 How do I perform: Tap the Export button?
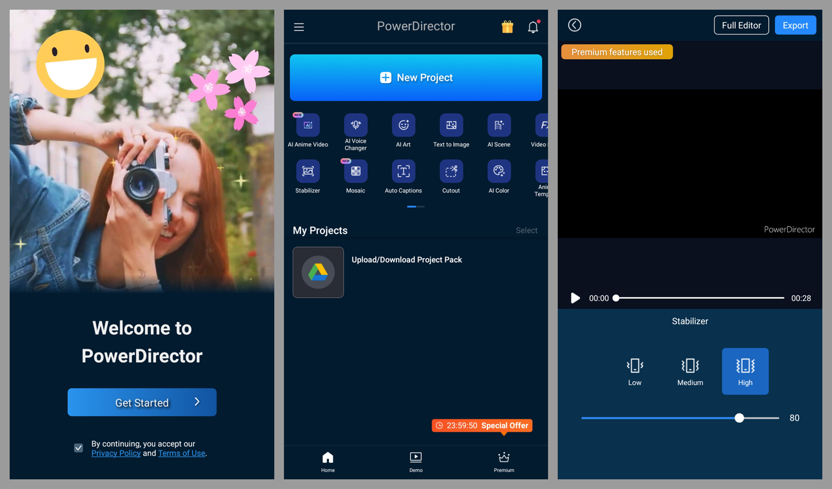point(795,25)
